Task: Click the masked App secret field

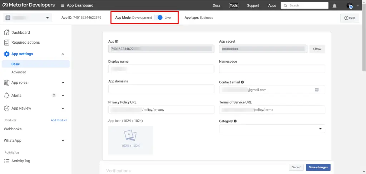Action: point(263,49)
